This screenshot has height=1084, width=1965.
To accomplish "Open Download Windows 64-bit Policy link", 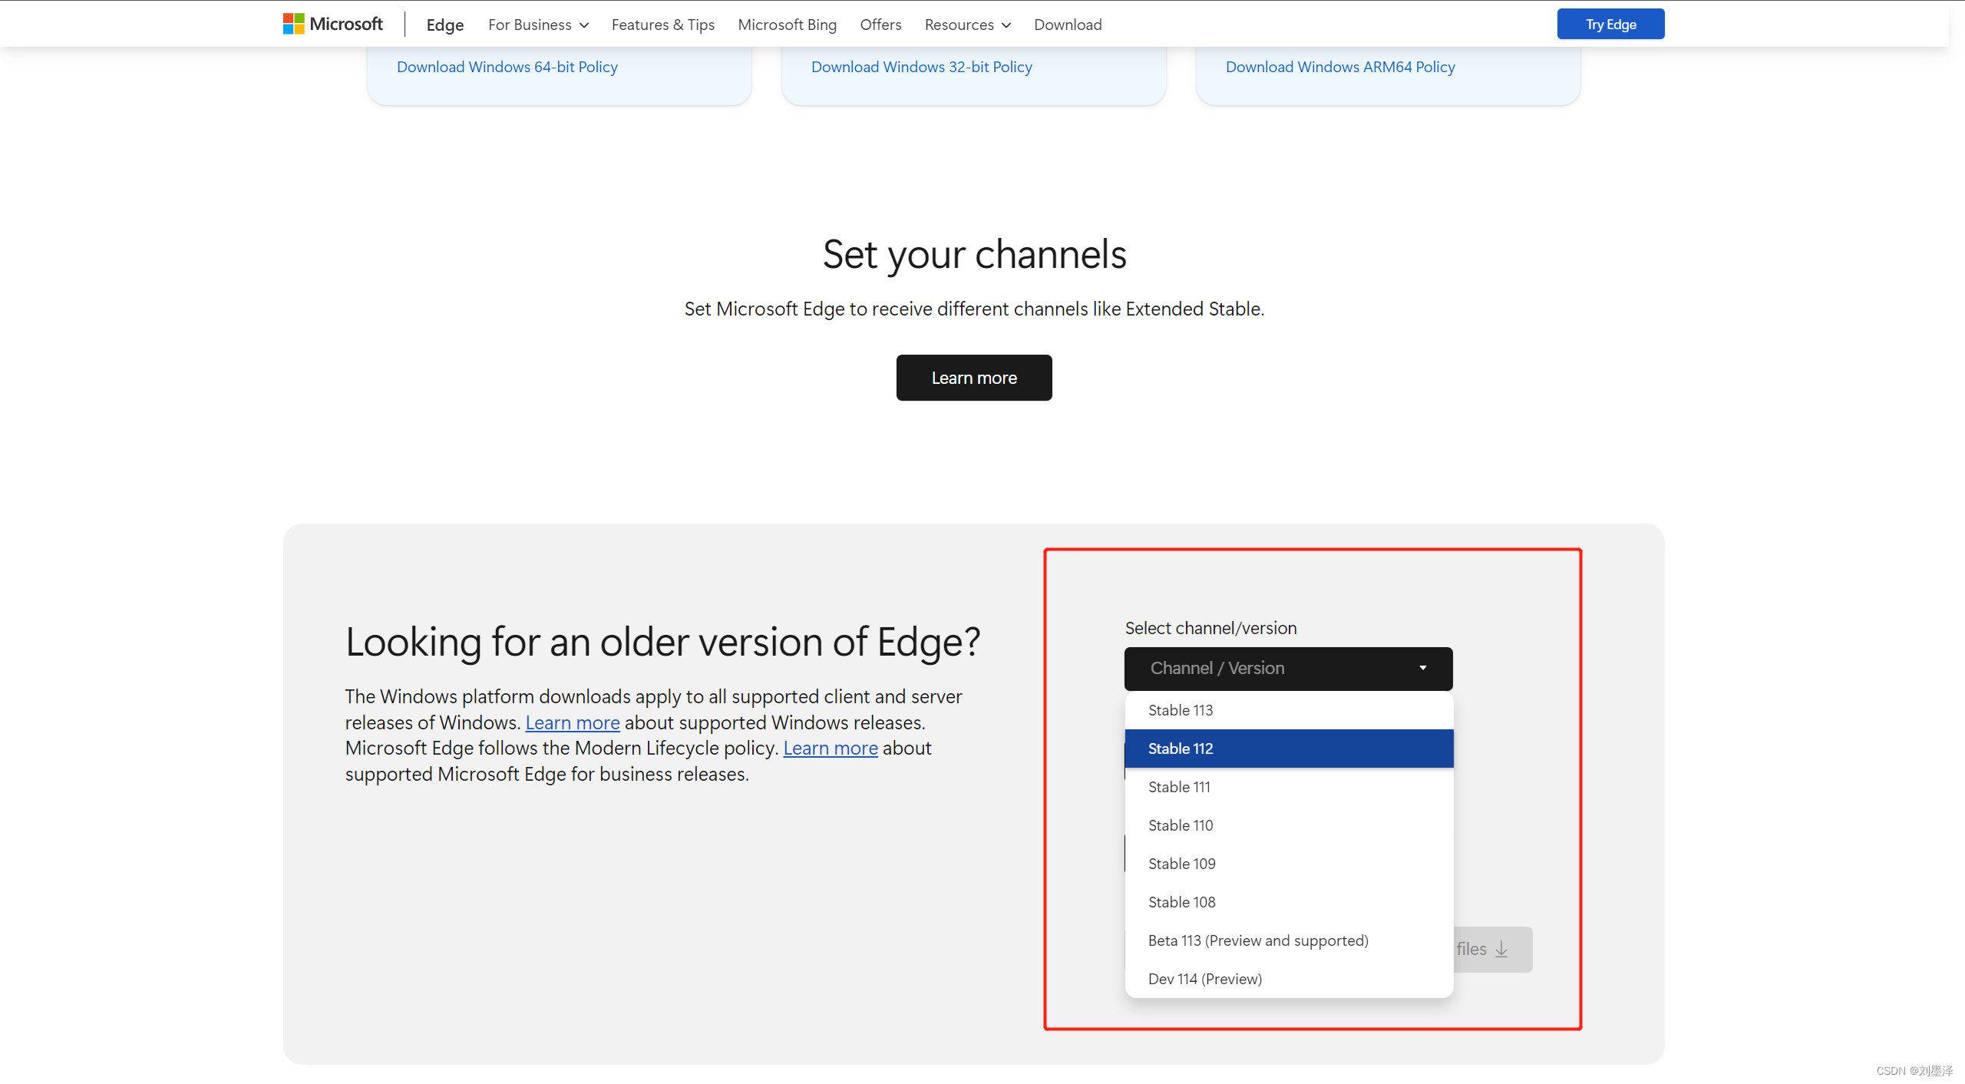I will point(507,67).
